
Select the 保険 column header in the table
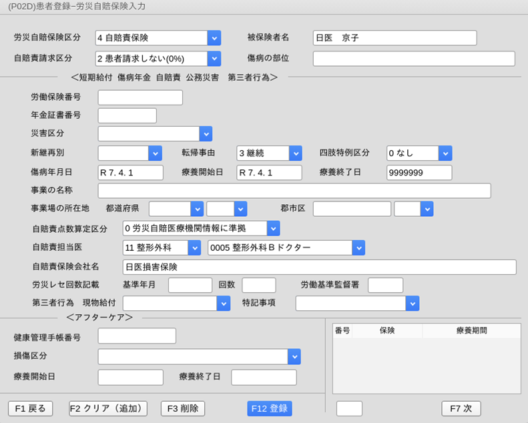(x=387, y=331)
